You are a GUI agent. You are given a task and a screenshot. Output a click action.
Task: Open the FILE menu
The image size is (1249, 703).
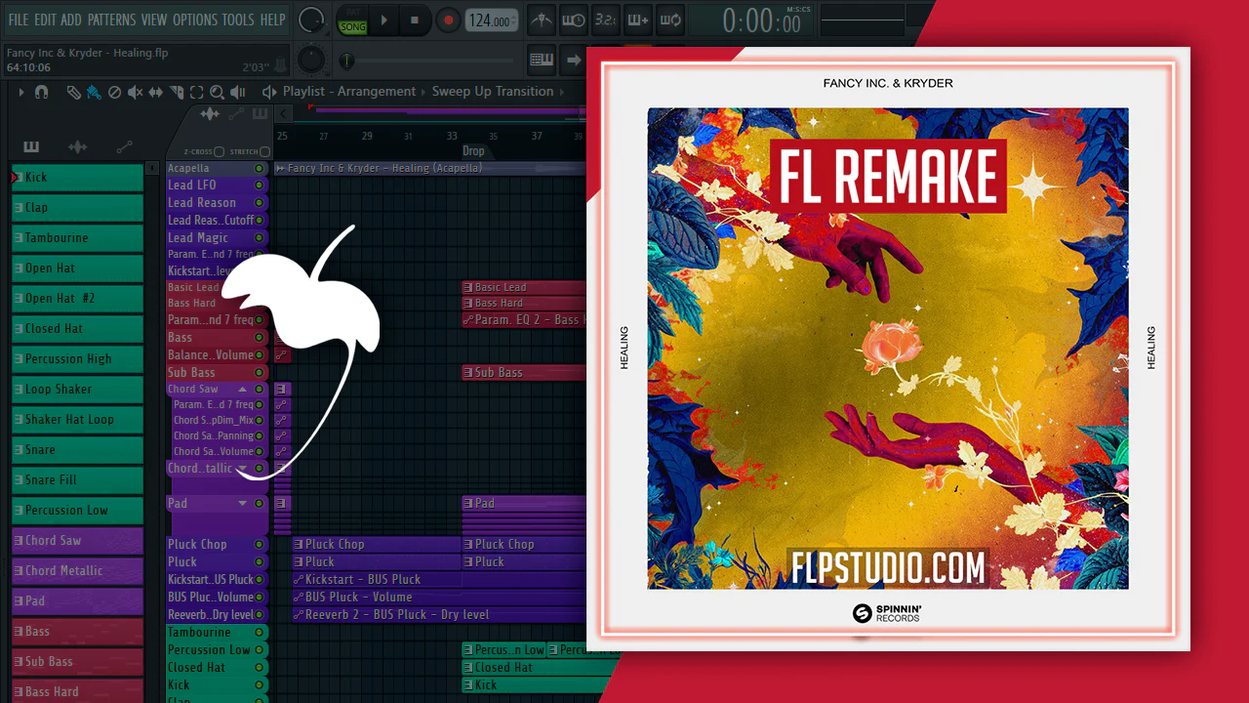point(19,20)
